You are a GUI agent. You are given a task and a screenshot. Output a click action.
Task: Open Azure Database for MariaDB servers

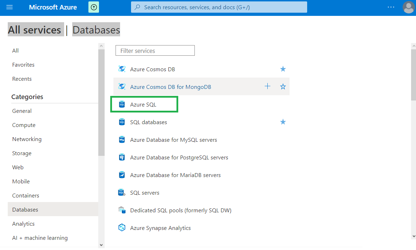(x=175, y=175)
